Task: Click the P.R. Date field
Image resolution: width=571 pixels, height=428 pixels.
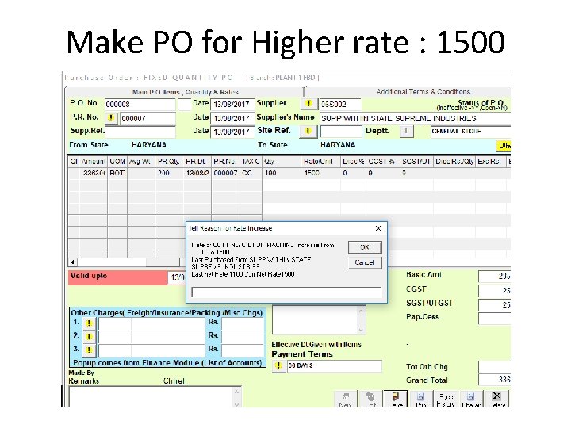Action: 232,119
